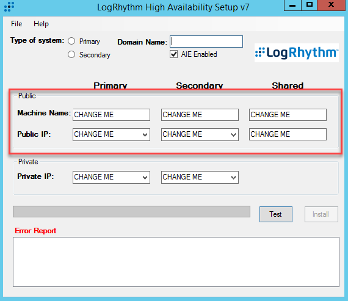The image size is (348, 301).
Task: Click the Install button
Action: (x=321, y=214)
